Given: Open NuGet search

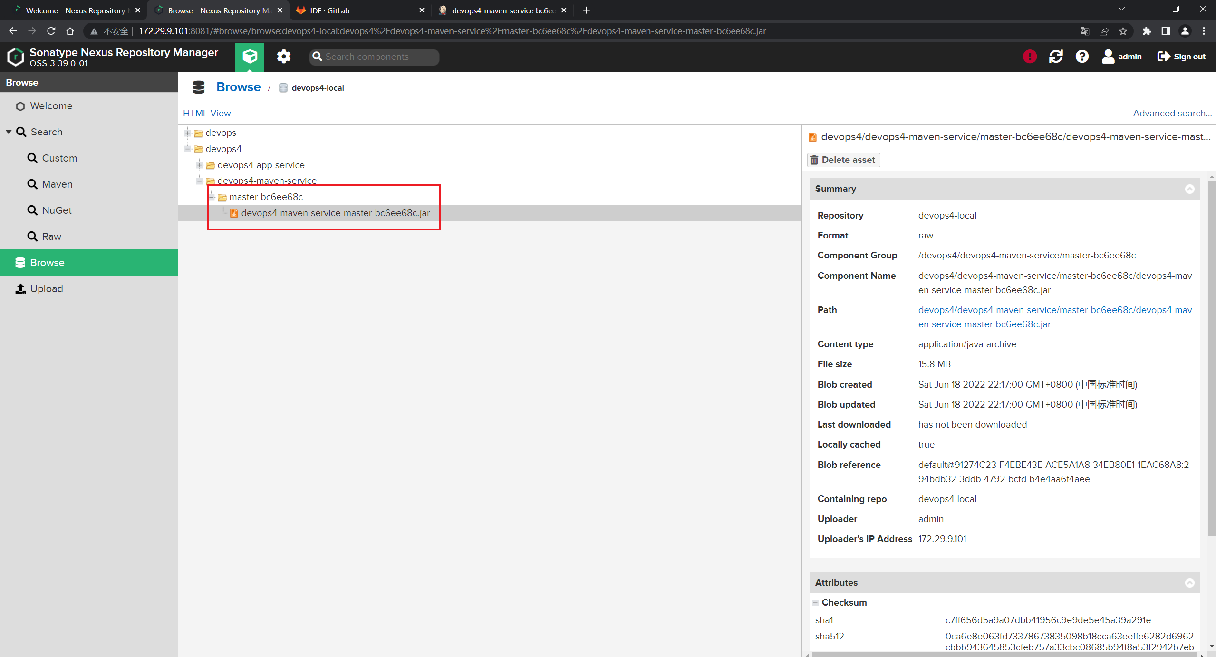Looking at the screenshot, I should [x=57, y=210].
